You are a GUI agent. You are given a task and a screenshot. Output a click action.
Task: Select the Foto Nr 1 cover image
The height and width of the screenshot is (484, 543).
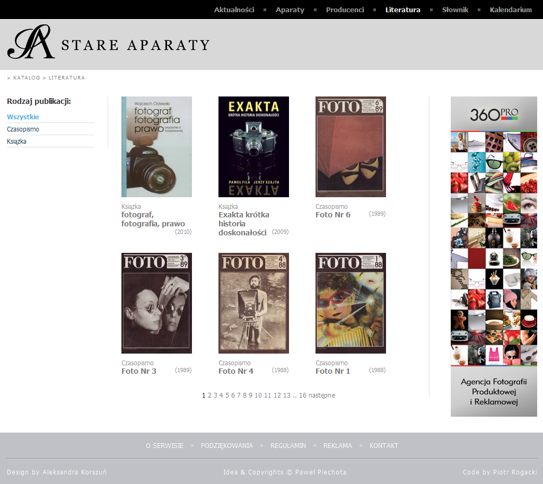[351, 303]
